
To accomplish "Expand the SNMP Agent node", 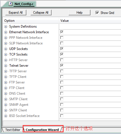I will click(x=6, y=105).
